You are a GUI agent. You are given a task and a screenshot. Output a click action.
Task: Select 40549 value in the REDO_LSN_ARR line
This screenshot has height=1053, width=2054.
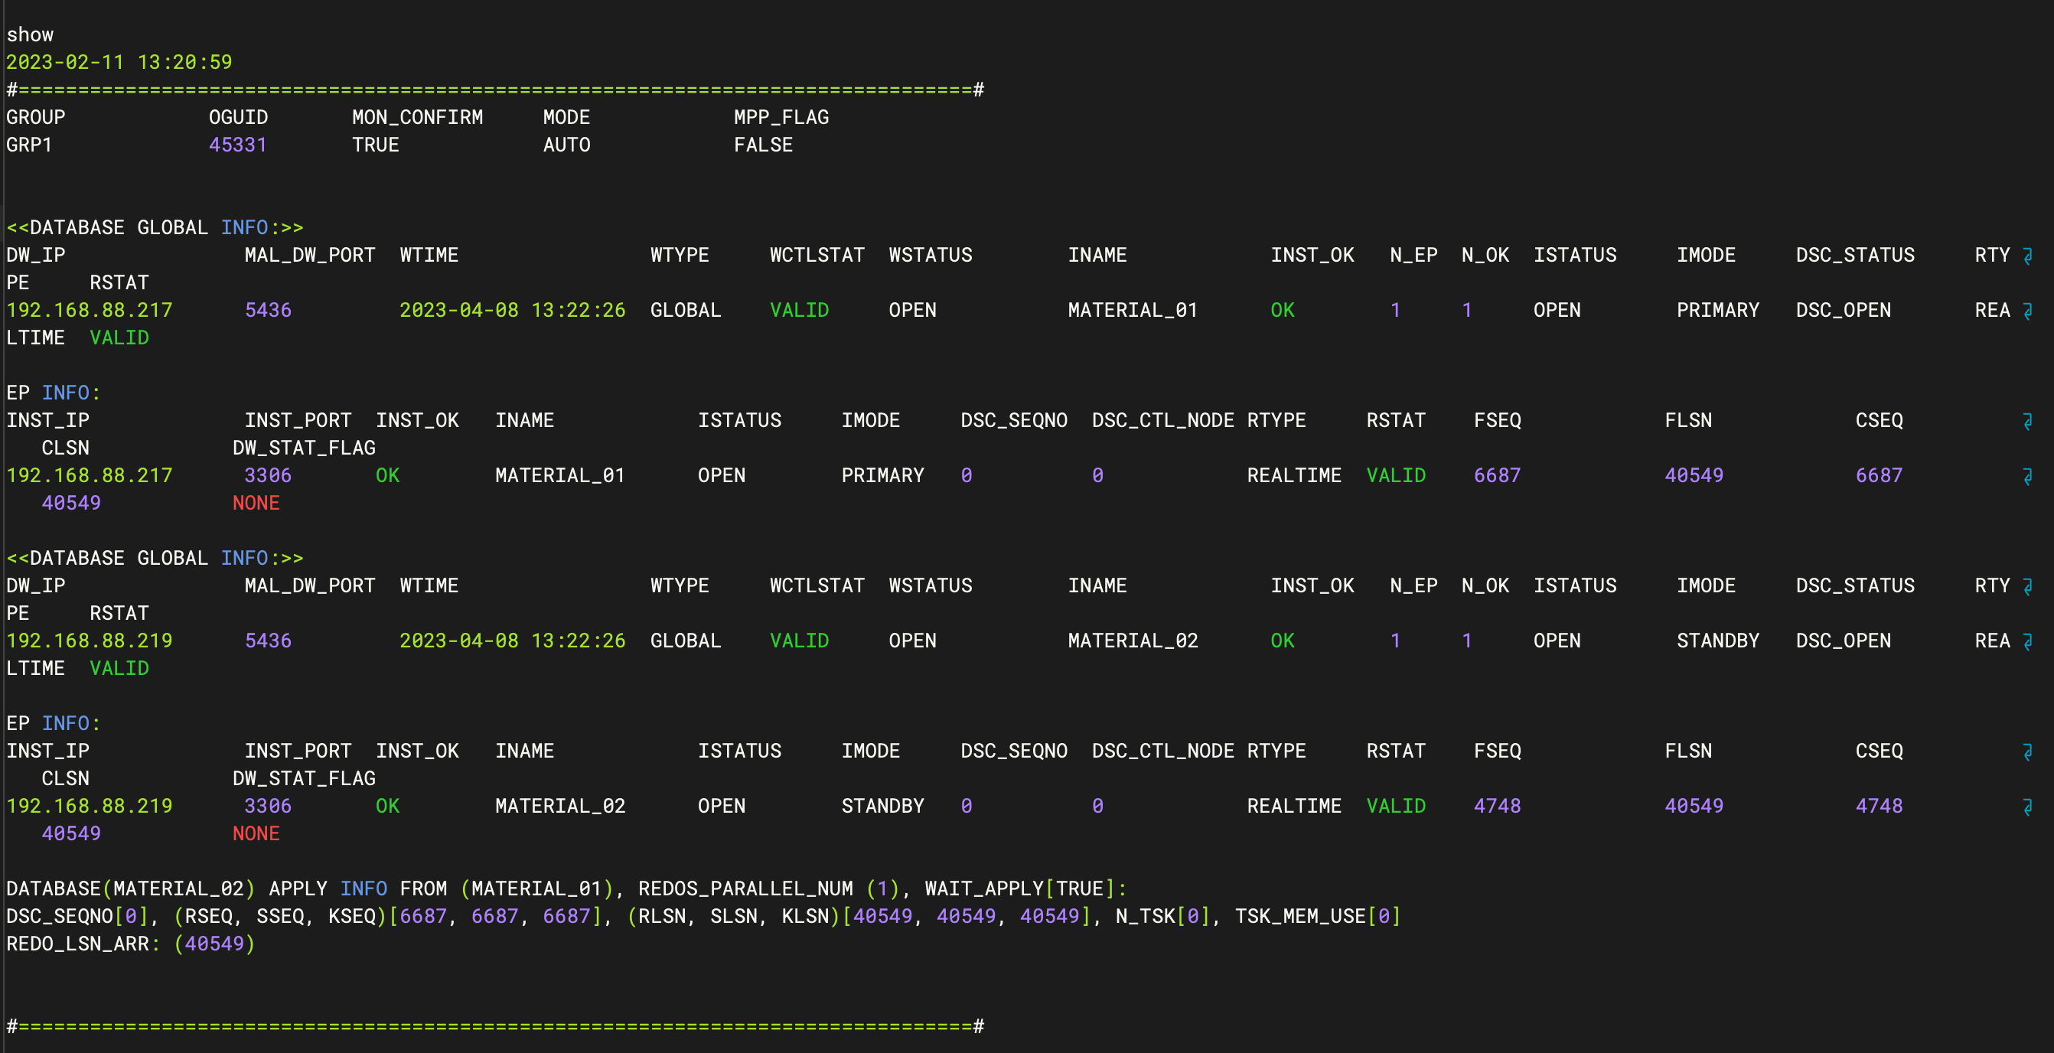(x=214, y=944)
